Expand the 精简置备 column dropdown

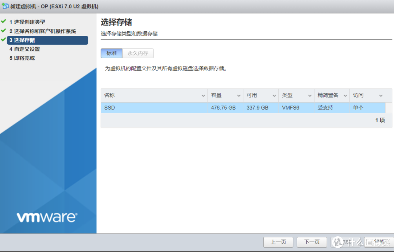pos(345,95)
